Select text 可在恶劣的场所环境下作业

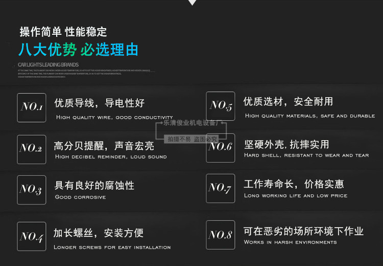pyautogui.click(x=304, y=231)
